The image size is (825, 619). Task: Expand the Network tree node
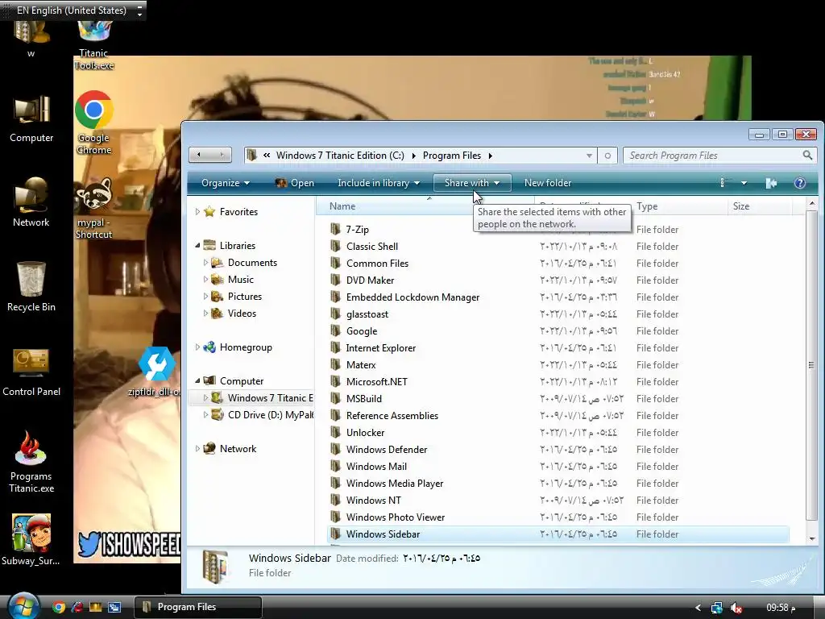[x=197, y=448]
